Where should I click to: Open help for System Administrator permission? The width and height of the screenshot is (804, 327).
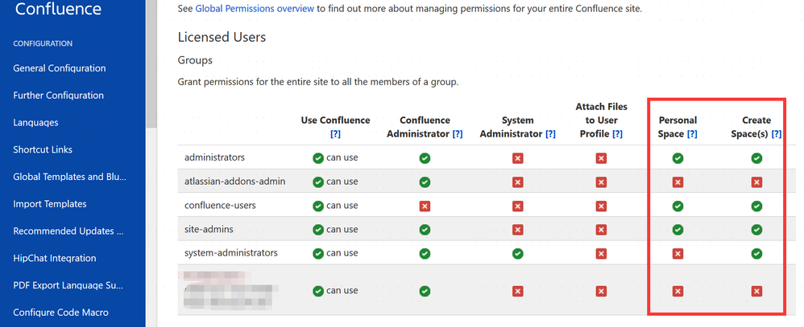(x=550, y=133)
